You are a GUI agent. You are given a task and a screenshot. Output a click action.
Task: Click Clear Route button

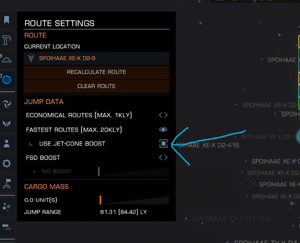pyautogui.click(x=96, y=86)
